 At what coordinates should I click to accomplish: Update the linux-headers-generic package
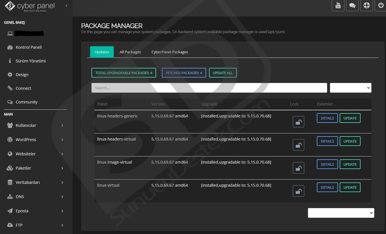(x=350, y=118)
